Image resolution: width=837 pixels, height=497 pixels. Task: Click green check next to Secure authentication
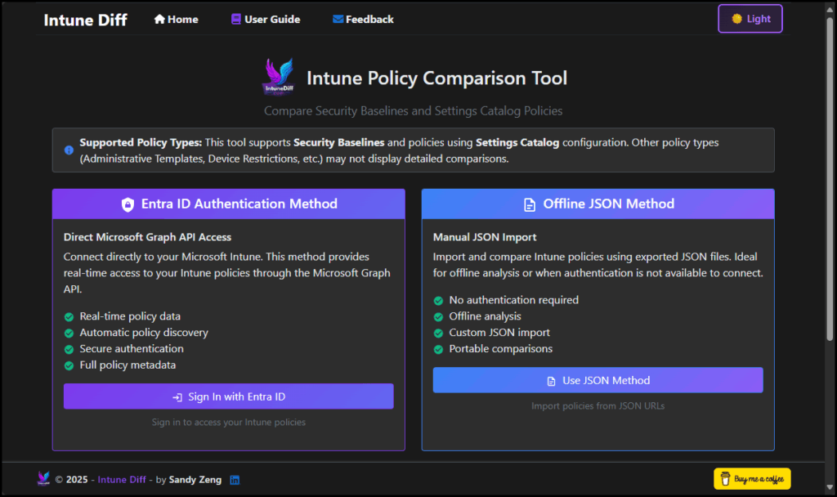tap(69, 350)
